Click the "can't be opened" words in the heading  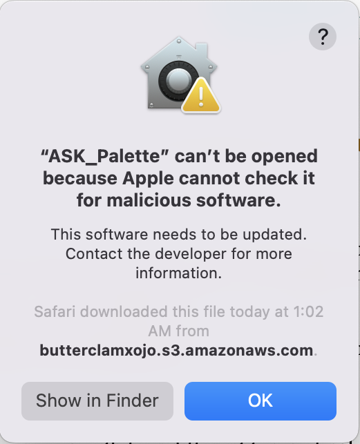pos(246,156)
